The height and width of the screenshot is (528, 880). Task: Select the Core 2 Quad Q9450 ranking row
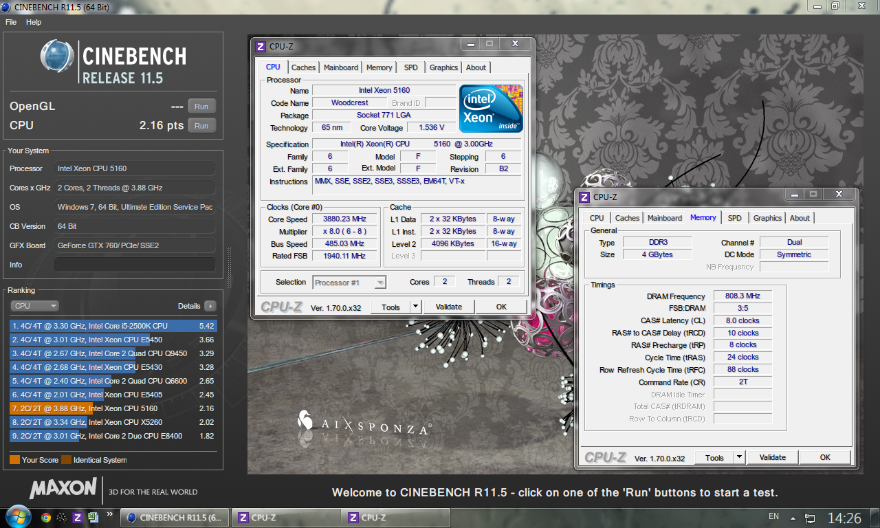[113, 353]
